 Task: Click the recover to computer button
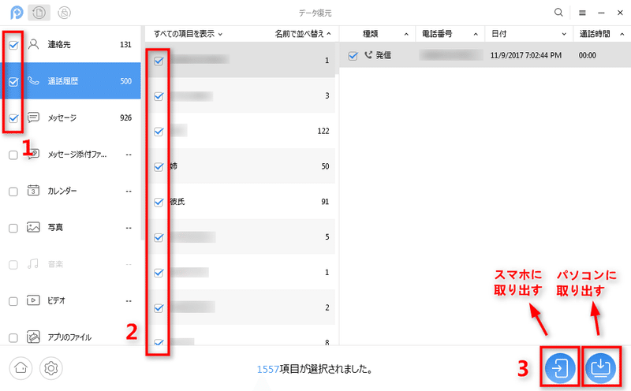tap(600, 368)
